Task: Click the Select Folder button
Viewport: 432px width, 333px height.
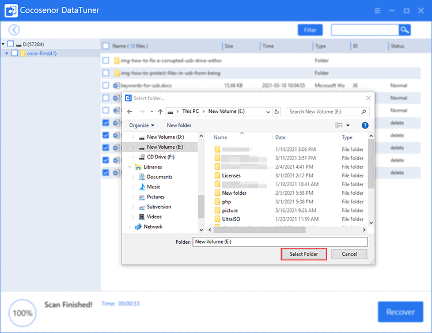Action: coord(304,254)
